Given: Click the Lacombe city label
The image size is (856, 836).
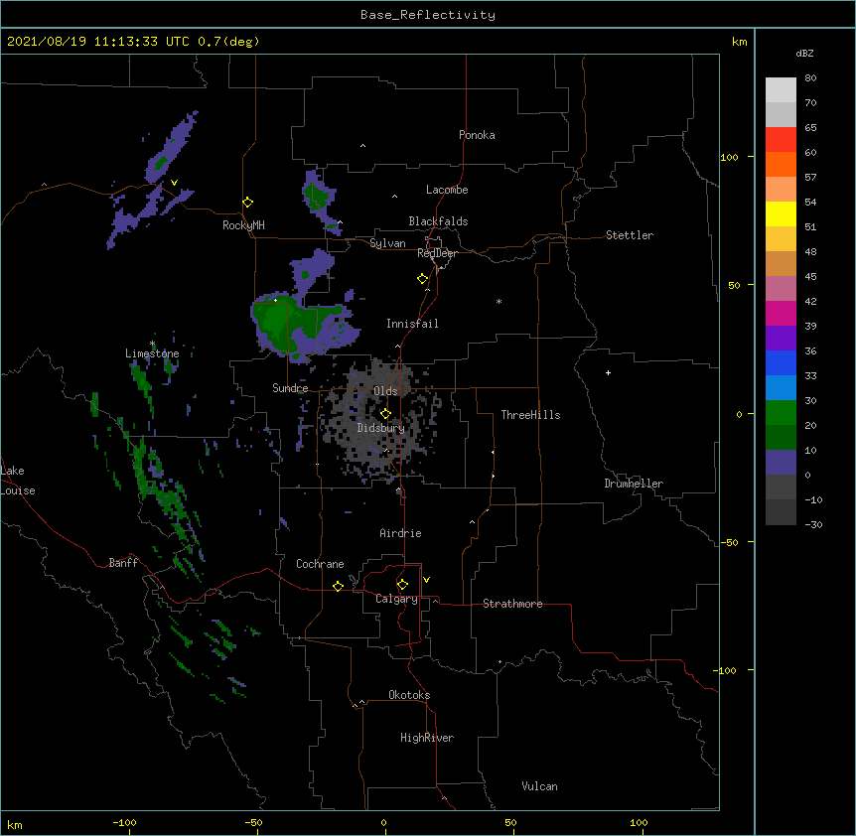Looking at the screenshot, I should (x=447, y=190).
